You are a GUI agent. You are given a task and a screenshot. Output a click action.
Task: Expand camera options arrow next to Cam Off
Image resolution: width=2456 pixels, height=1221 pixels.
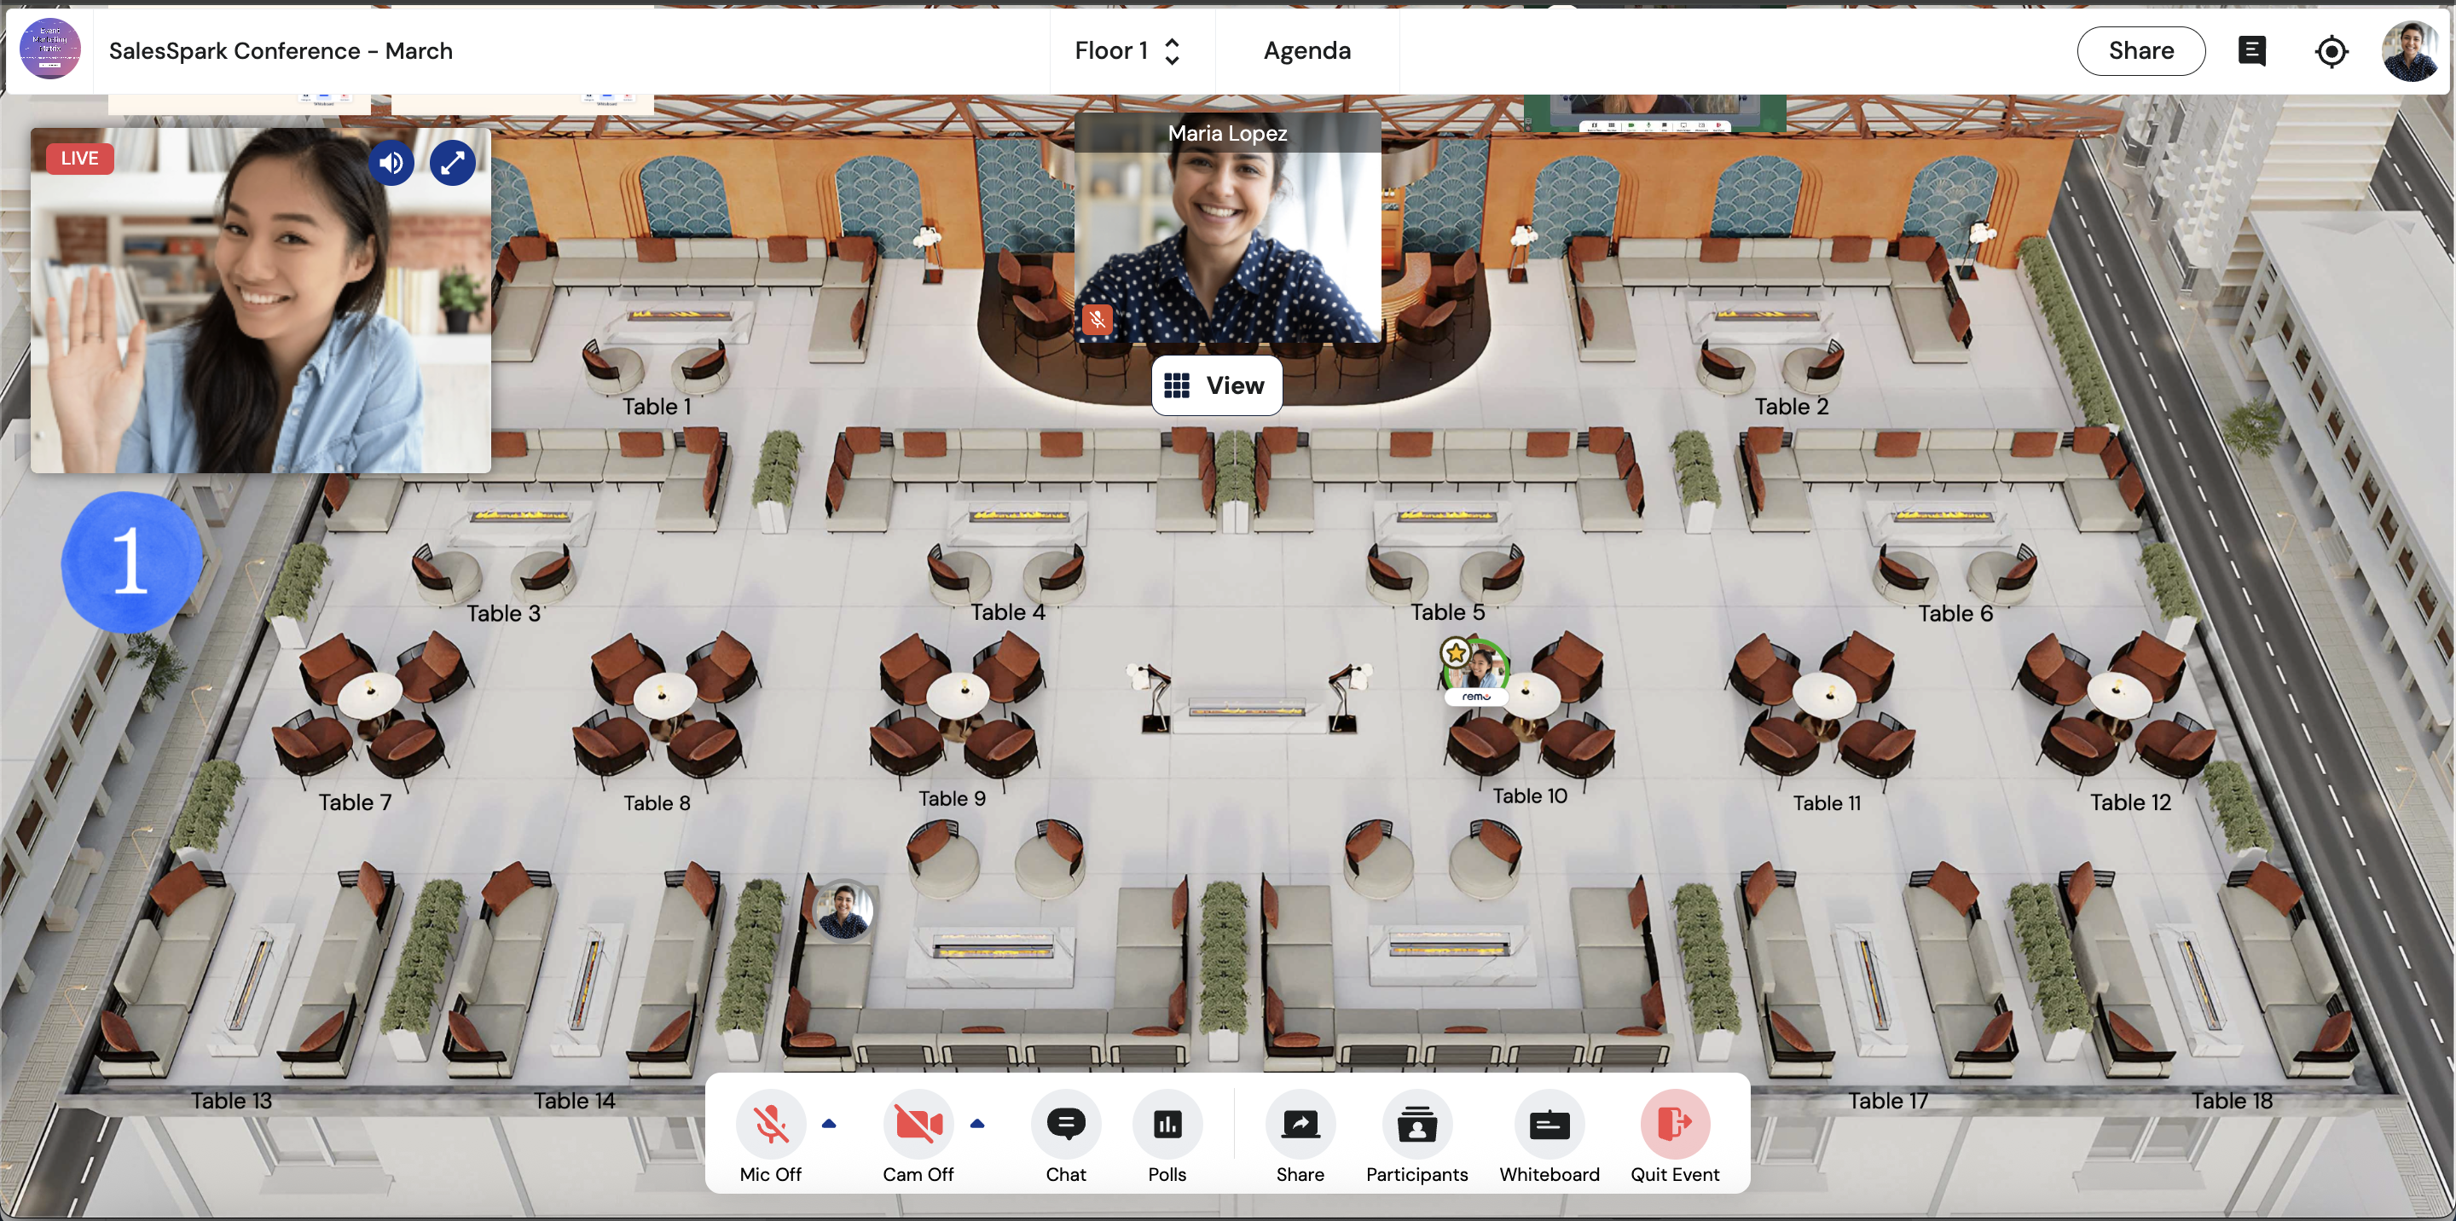coord(976,1124)
